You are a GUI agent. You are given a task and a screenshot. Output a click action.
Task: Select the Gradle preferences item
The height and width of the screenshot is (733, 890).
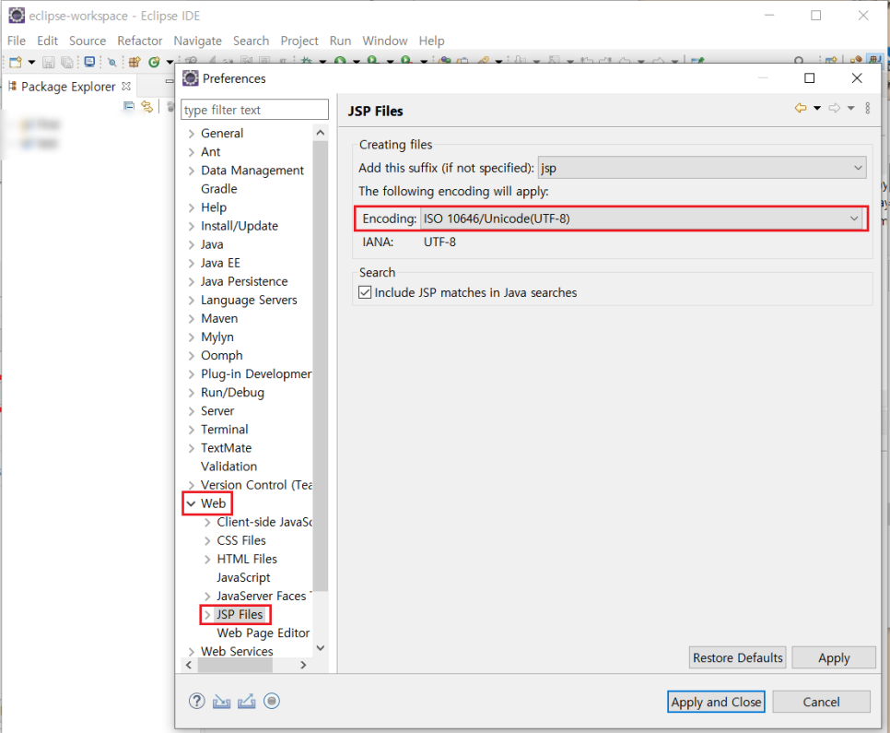click(x=219, y=189)
